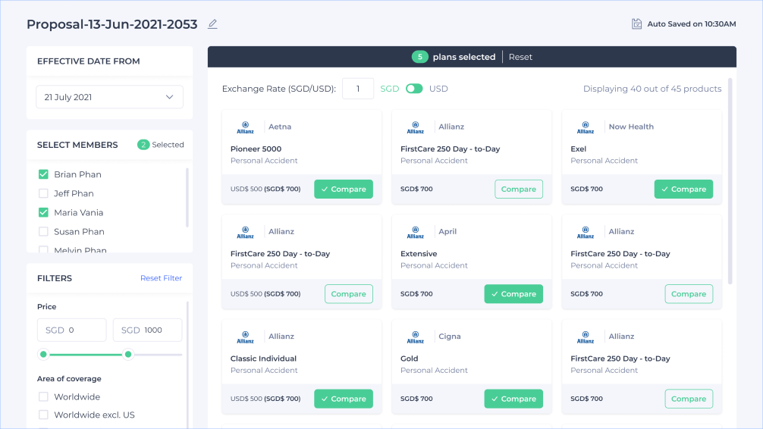
Task: Open the effective date dropdown showing 21 July 2021
Action: [109, 97]
